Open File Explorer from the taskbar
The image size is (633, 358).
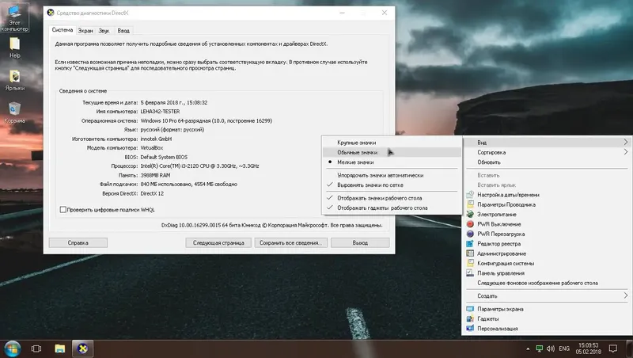(60, 348)
